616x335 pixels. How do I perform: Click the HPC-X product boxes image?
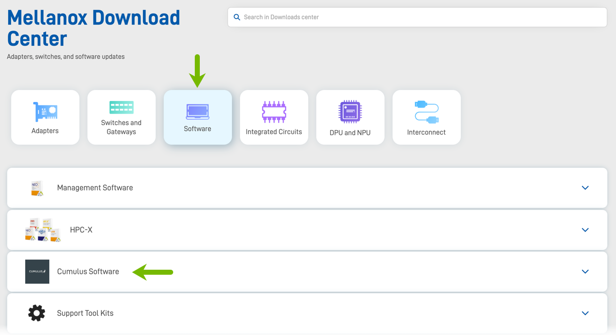pos(43,230)
